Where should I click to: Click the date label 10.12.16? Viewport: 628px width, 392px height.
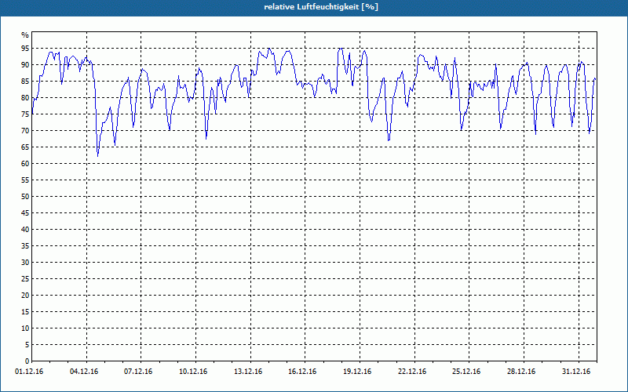tap(193, 372)
